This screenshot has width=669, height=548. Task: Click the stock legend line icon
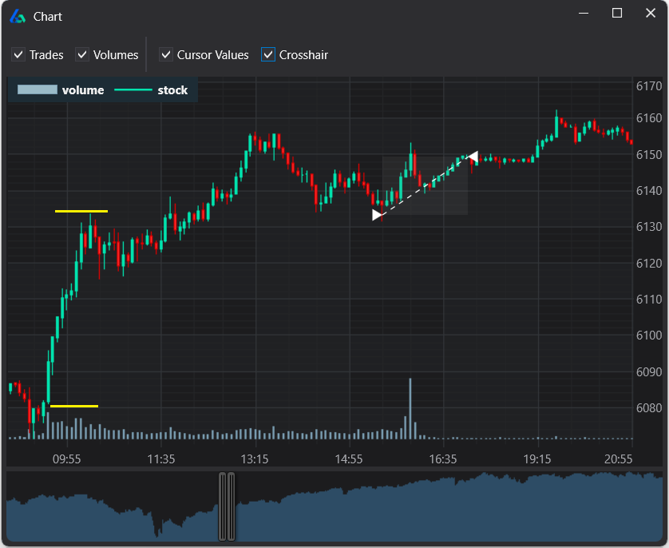133,90
